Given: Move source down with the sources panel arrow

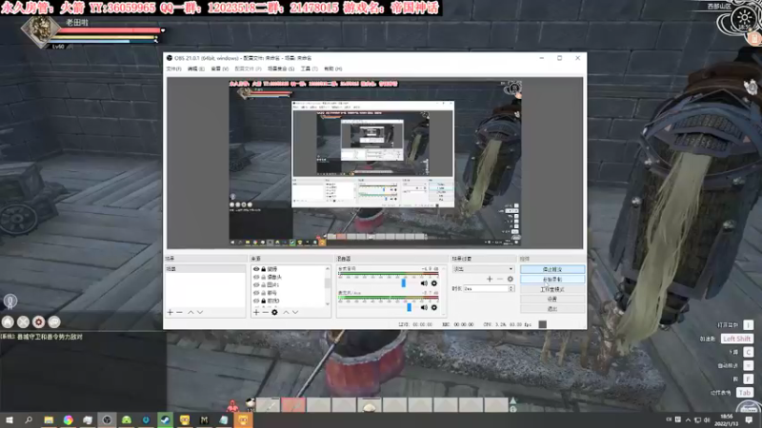Looking at the screenshot, I should 295,313.
